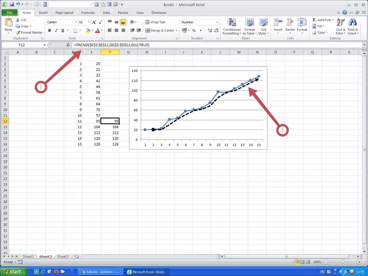This screenshot has width=368, height=276.
Task: Toggle Center horizontal alignment
Action: pyautogui.click(x=116, y=30)
